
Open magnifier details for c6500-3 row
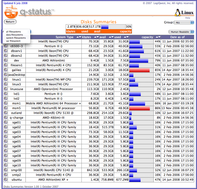coord(6,46)
